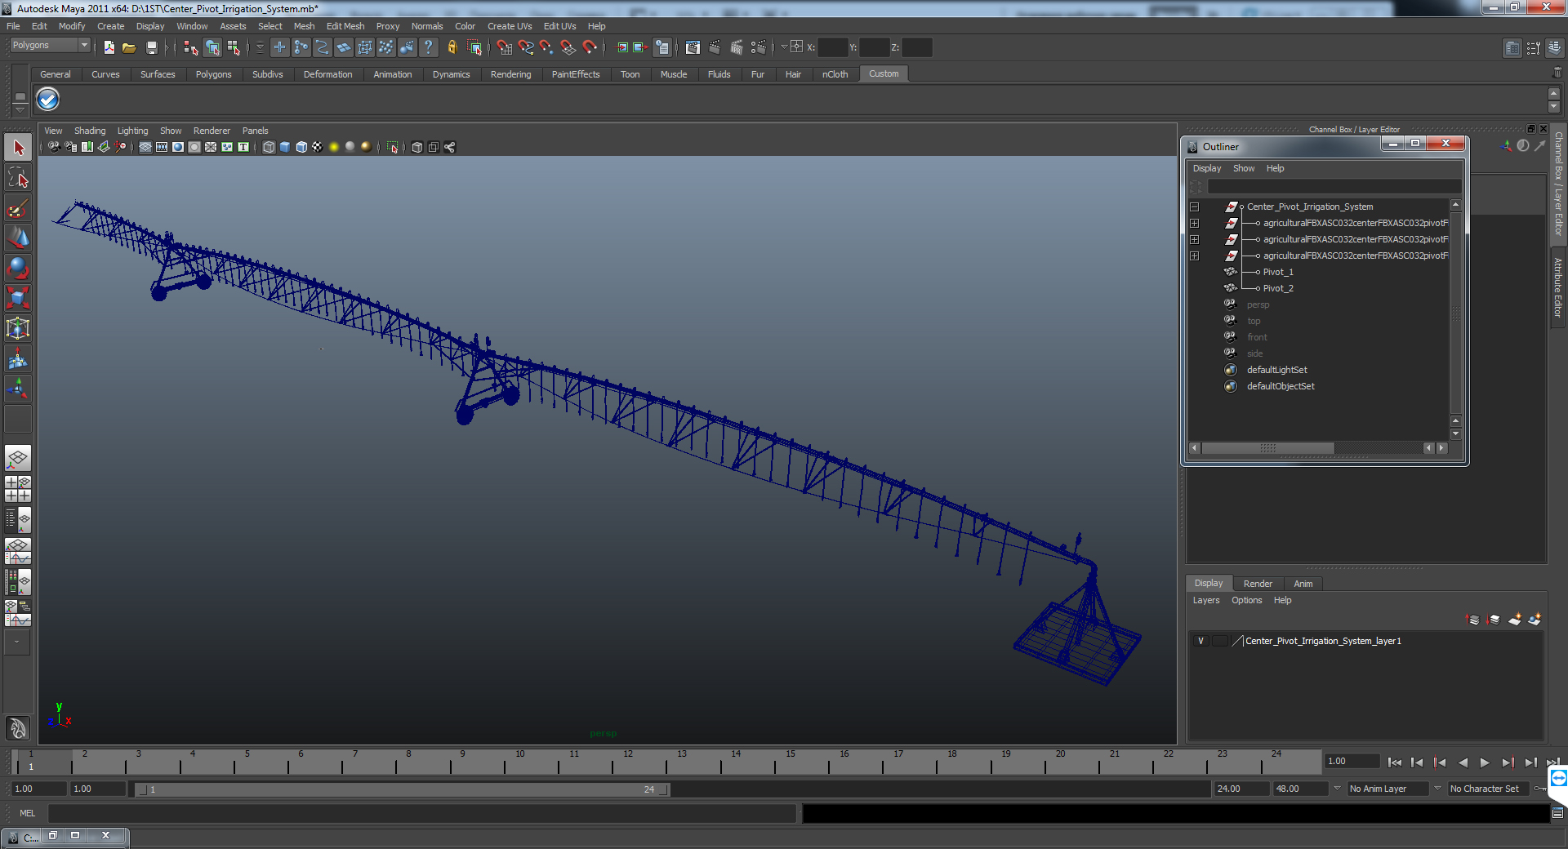Click Outliner horizontal scrollbar thumb

tap(1267, 448)
